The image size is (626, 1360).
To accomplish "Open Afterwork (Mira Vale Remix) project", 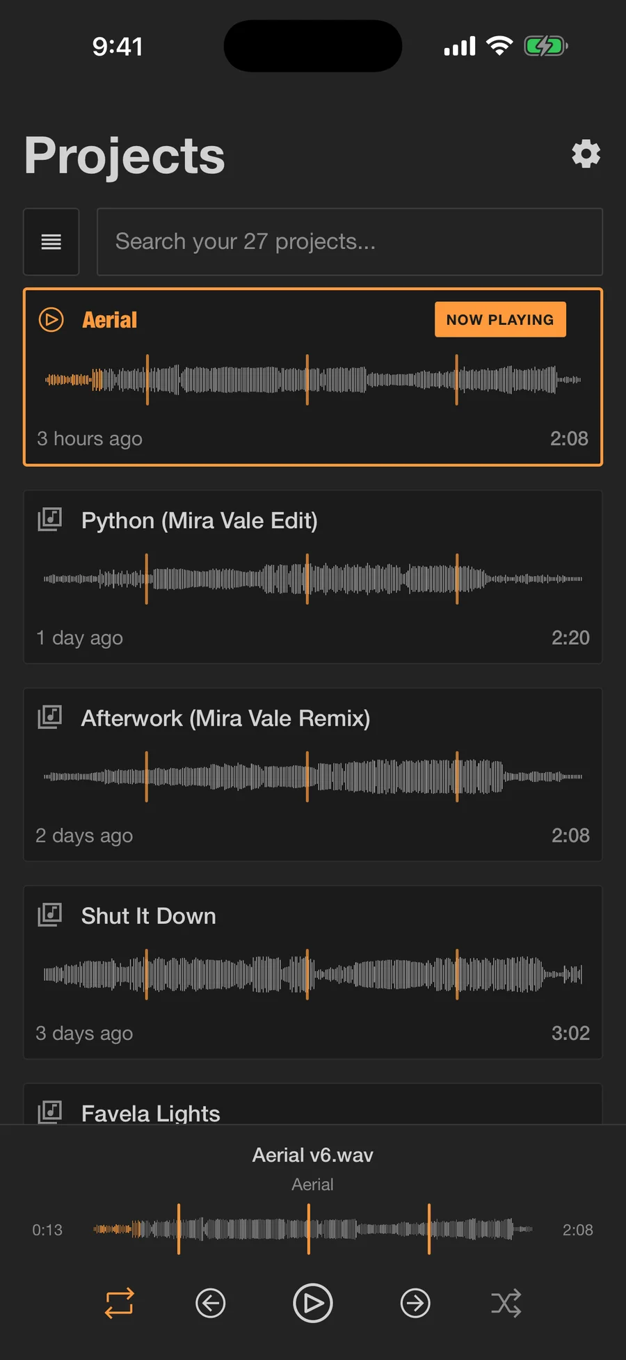I will 225,718.
